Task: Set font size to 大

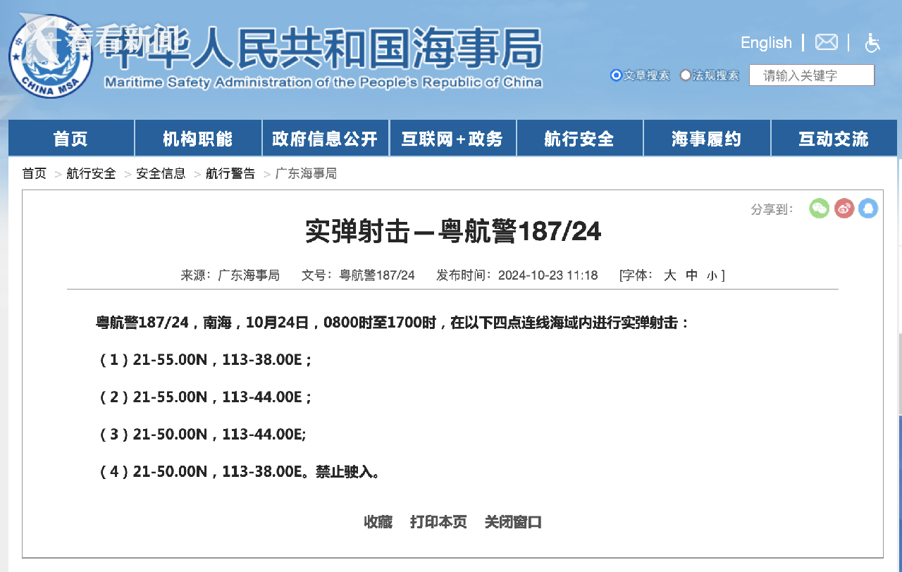Action: 669,275
